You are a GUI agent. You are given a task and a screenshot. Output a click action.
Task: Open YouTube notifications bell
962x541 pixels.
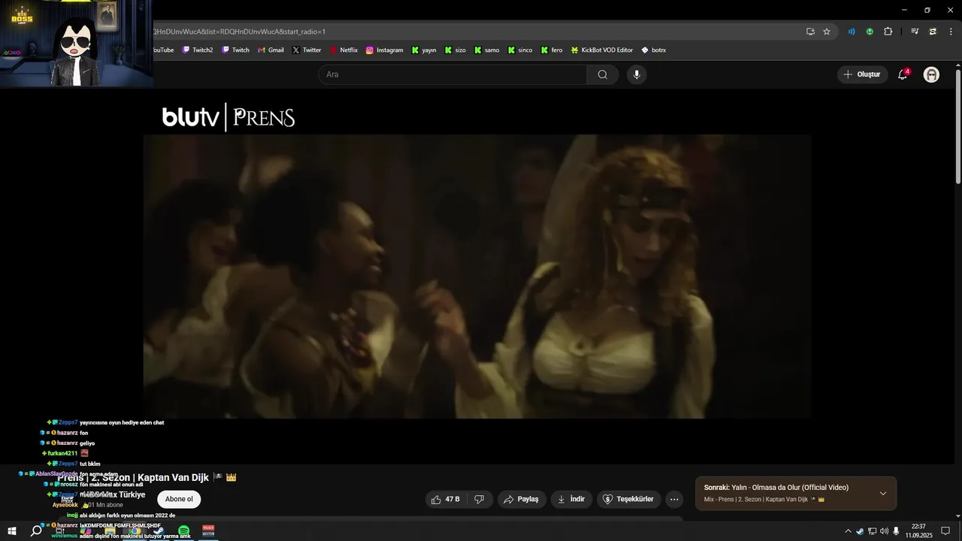(x=903, y=74)
